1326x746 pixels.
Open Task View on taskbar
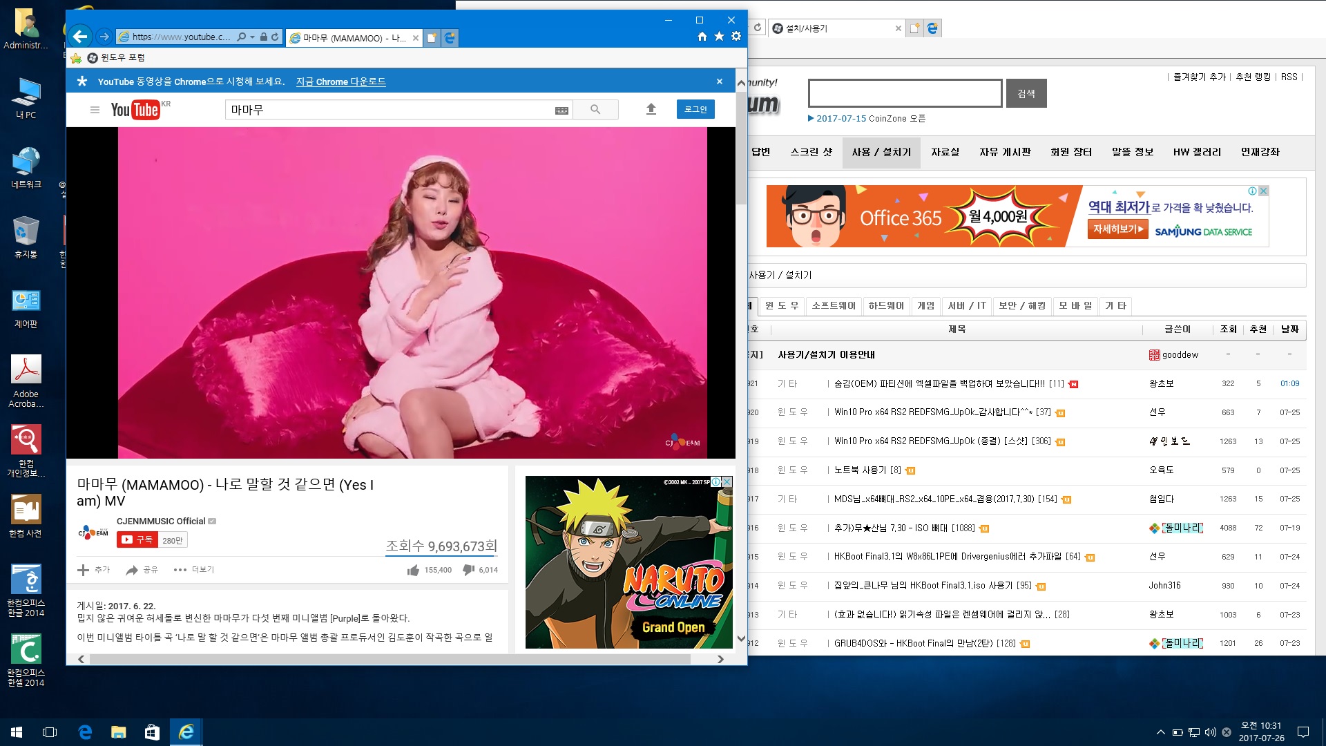50,732
